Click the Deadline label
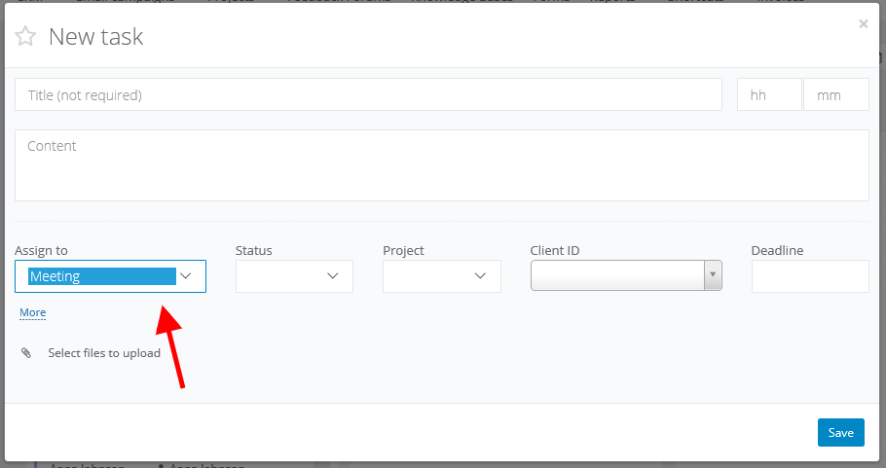 [x=777, y=251]
